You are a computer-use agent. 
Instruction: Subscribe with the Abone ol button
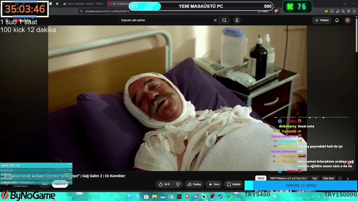(x=60, y=184)
